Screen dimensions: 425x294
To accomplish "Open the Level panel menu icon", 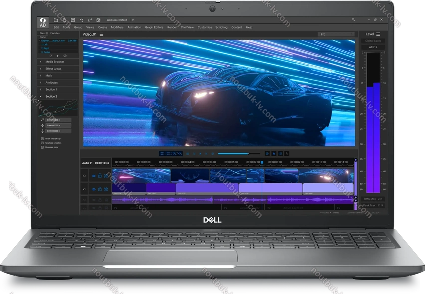I will [378, 34].
